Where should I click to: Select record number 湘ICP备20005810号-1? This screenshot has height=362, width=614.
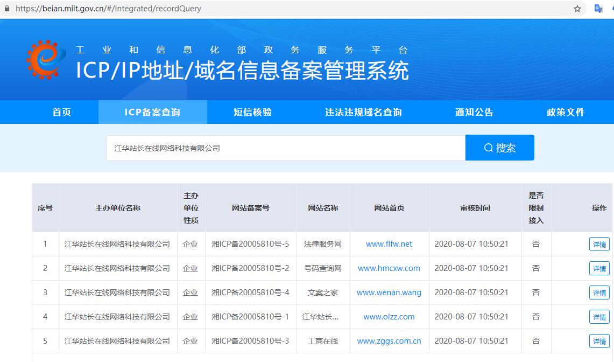250,317
